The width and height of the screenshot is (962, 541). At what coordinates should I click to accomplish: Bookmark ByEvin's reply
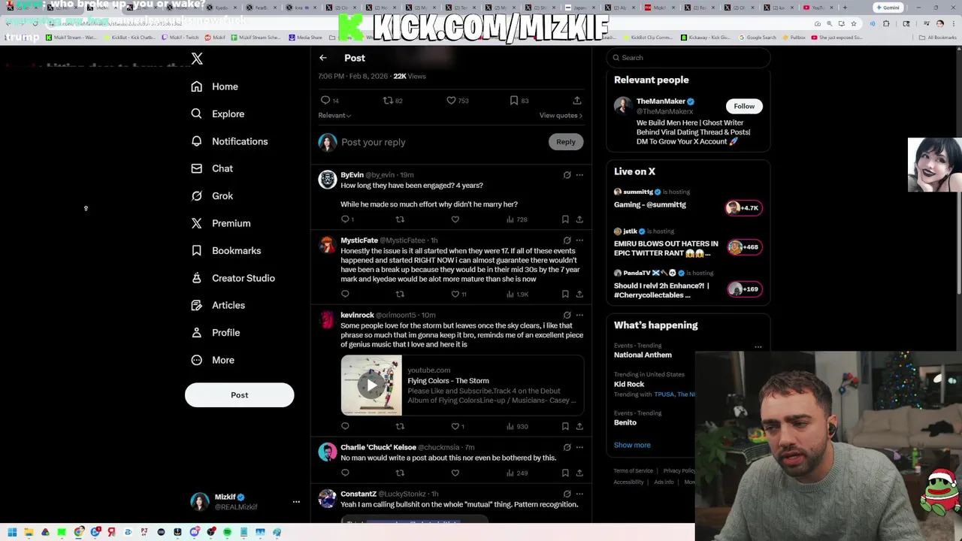tap(565, 219)
